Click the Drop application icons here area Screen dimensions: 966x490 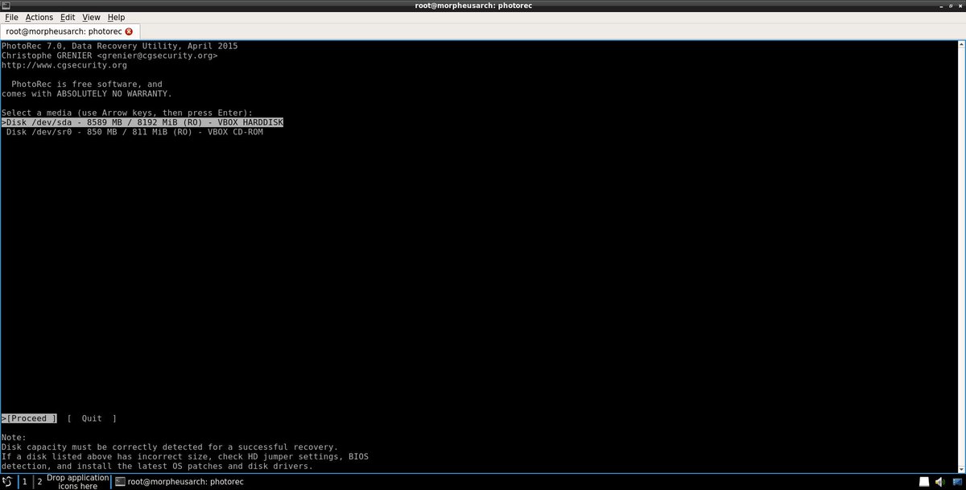(x=77, y=481)
